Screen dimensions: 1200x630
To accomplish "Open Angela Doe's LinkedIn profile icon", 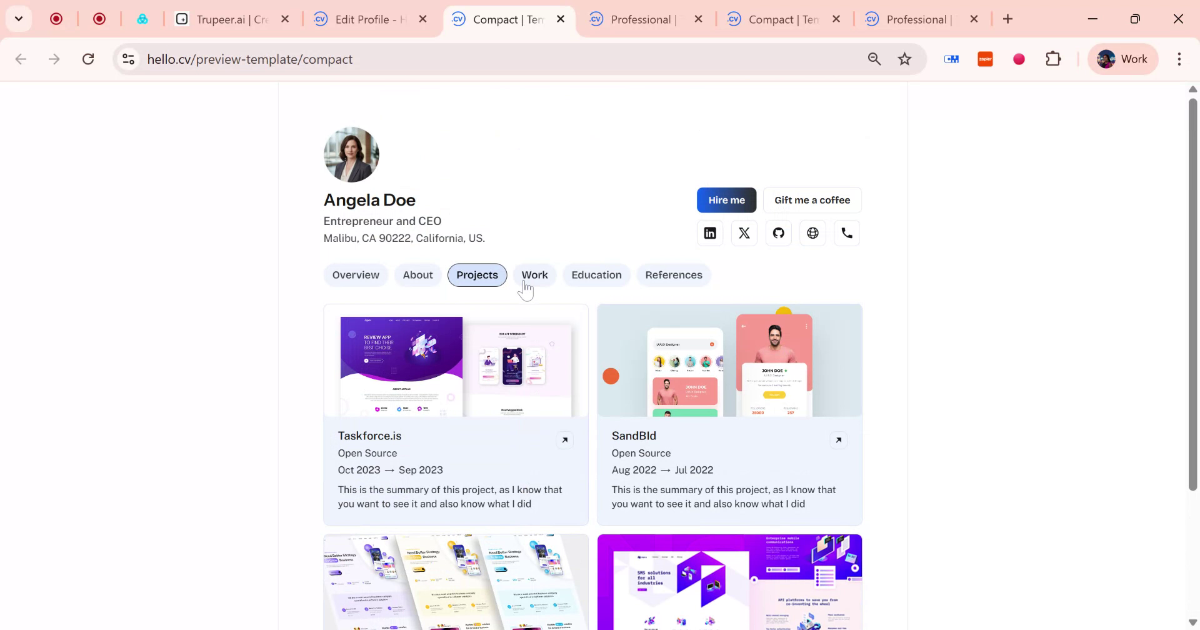I will click(x=709, y=232).
